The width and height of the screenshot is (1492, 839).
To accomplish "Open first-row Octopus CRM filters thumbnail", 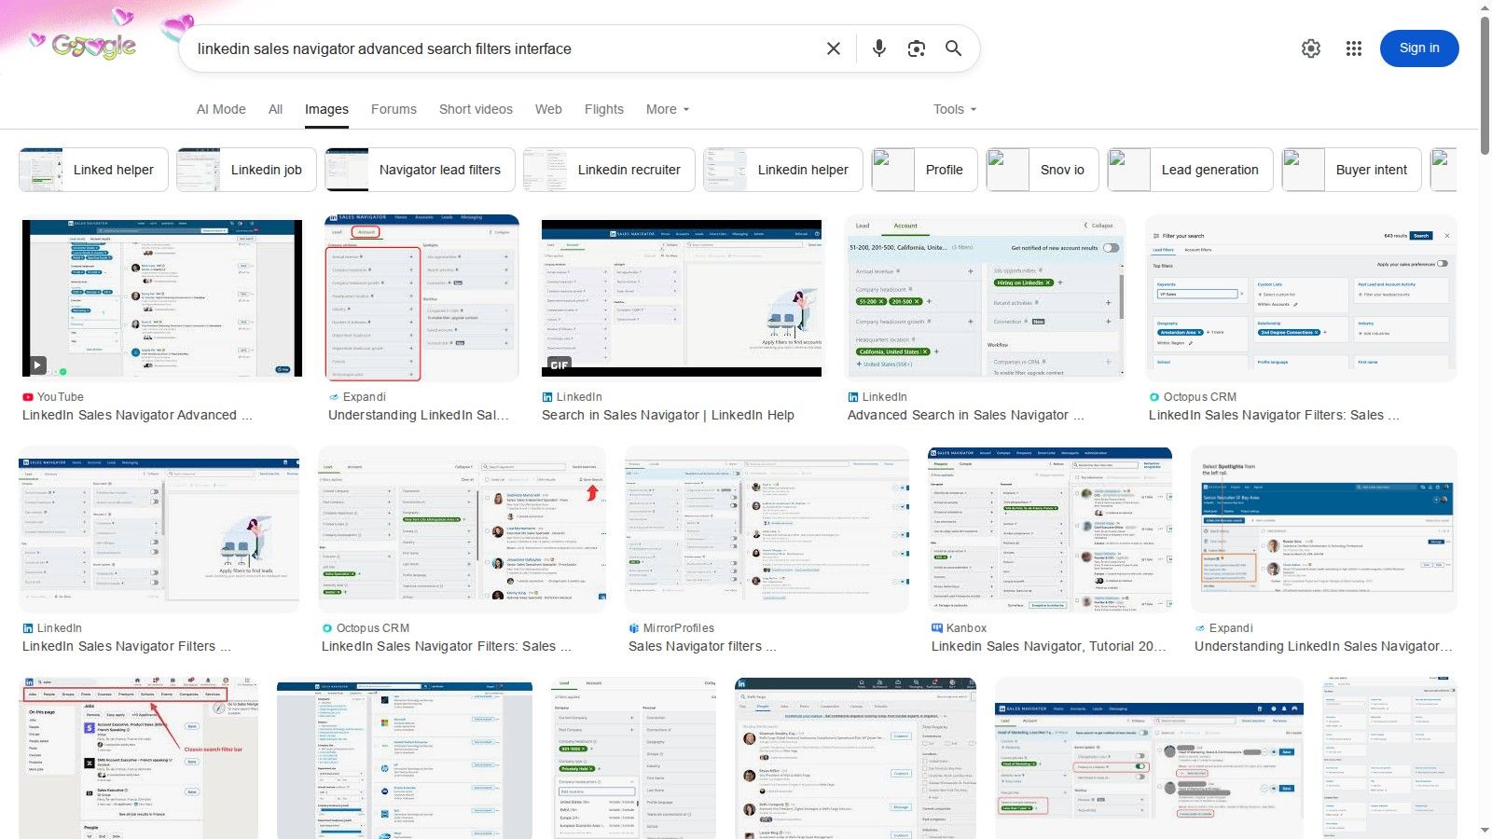I will pos(1301,298).
